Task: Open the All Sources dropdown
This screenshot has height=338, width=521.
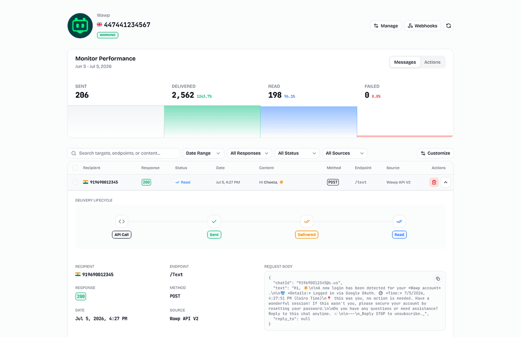Action: (345, 153)
